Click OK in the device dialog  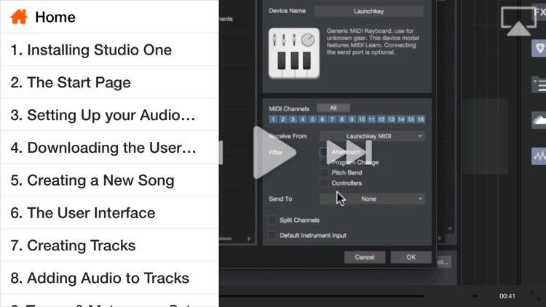pos(411,258)
